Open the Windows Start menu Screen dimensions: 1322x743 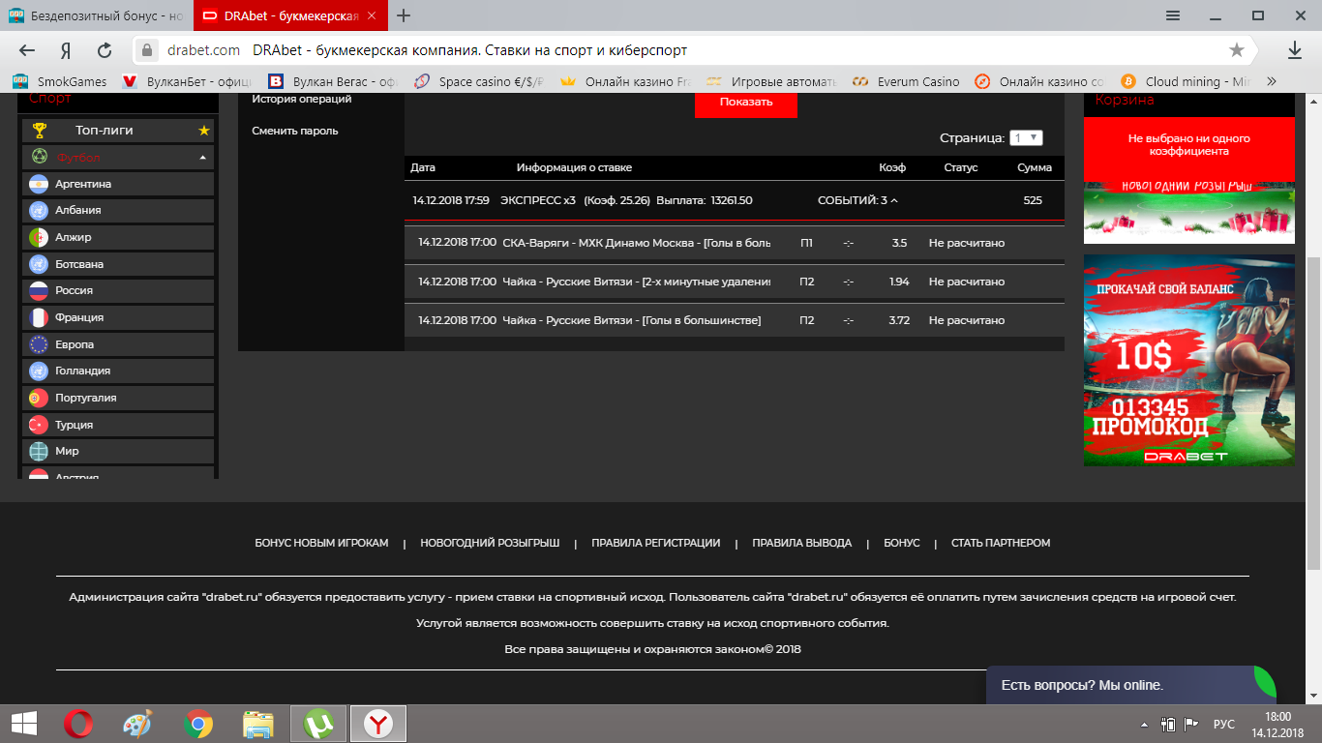pyautogui.click(x=23, y=724)
